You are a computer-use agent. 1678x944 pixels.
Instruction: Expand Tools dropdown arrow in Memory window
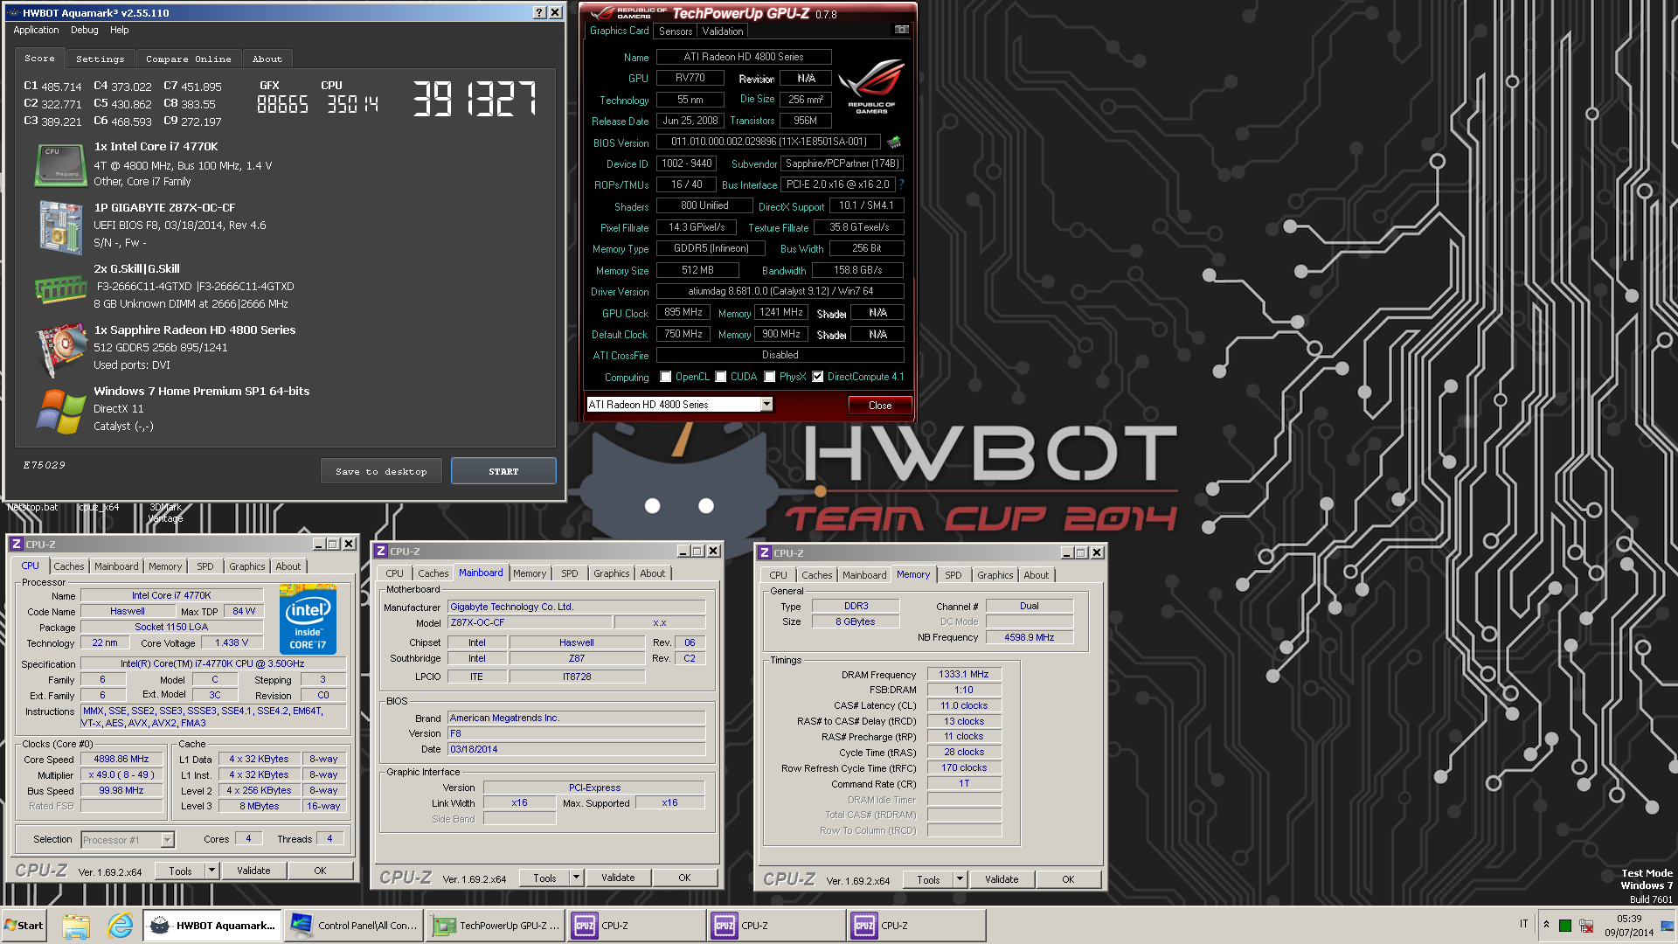point(959,879)
